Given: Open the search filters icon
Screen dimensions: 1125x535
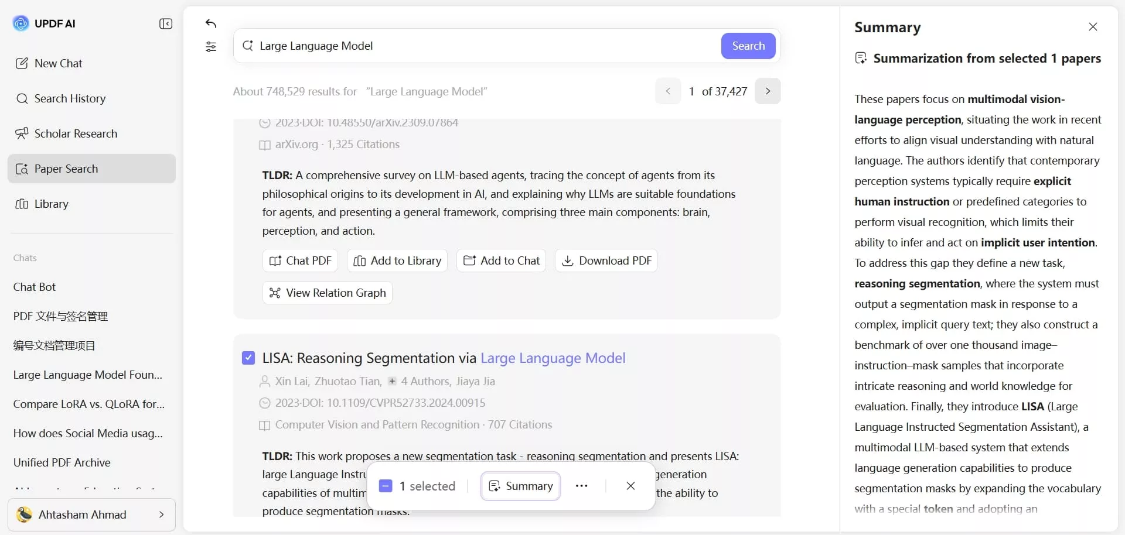Looking at the screenshot, I should click(211, 47).
